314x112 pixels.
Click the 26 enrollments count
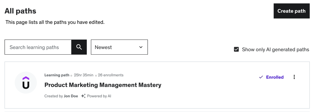[111, 75]
